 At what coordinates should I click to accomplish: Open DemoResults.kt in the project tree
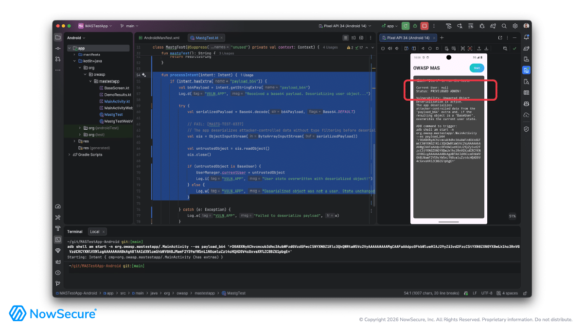[x=115, y=95]
